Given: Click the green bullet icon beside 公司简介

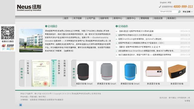Looking at the screenshot, I should click(x=46, y=26).
